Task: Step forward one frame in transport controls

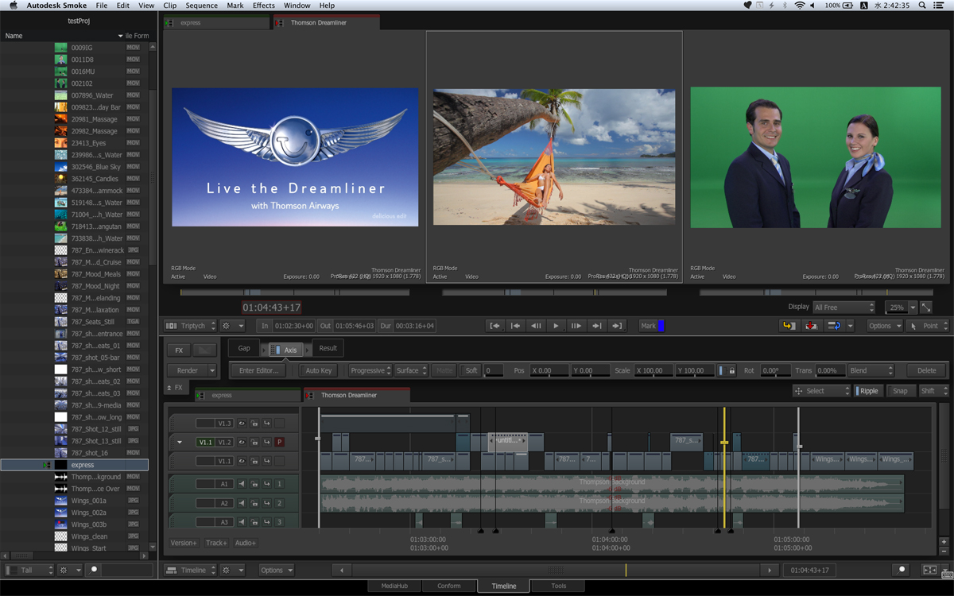Action: click(576, 326)
